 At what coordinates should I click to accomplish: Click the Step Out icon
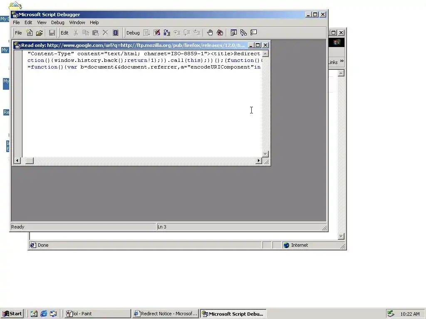(197, 33)
